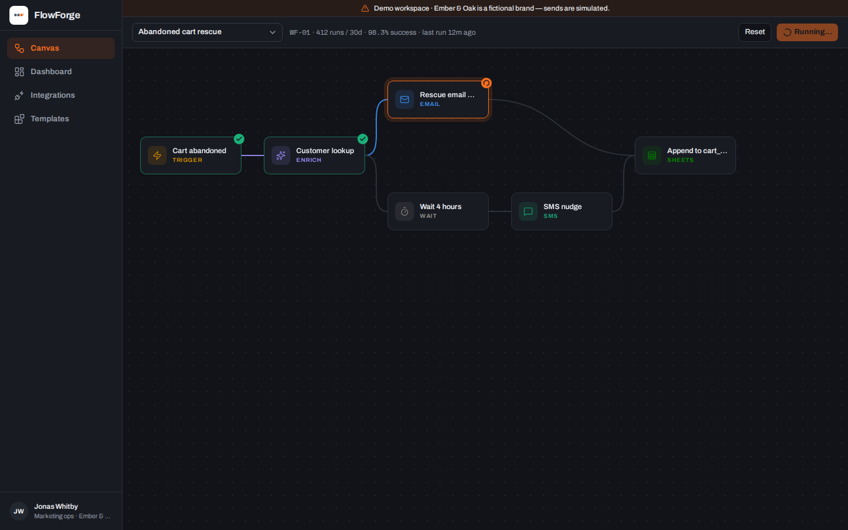Click the lightning icon on Cart abandoned node
Viewport: 848px width, 530px height.
point(157,155)
